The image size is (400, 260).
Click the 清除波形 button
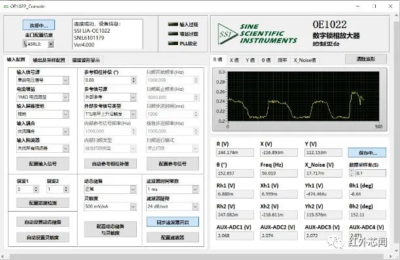(366, 59)
